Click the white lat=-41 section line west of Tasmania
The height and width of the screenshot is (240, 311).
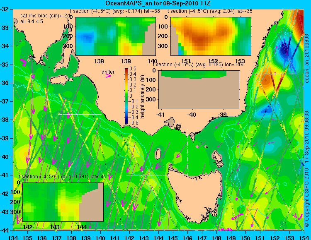click(148, 175)
